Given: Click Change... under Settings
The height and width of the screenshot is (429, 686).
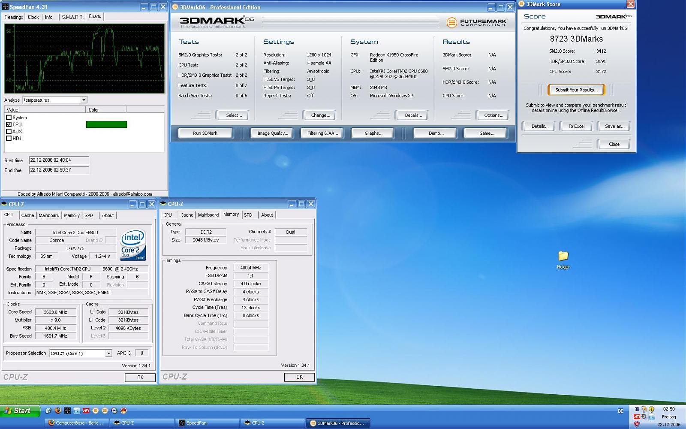Looking at the screenshot, I should [x=320, y=115].
